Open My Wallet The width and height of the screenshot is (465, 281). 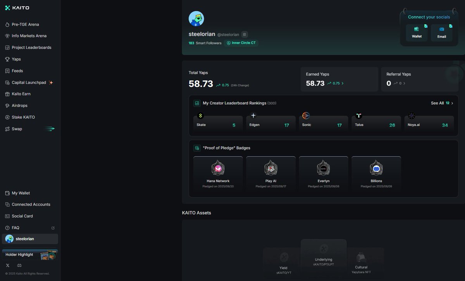pos(21,193)
